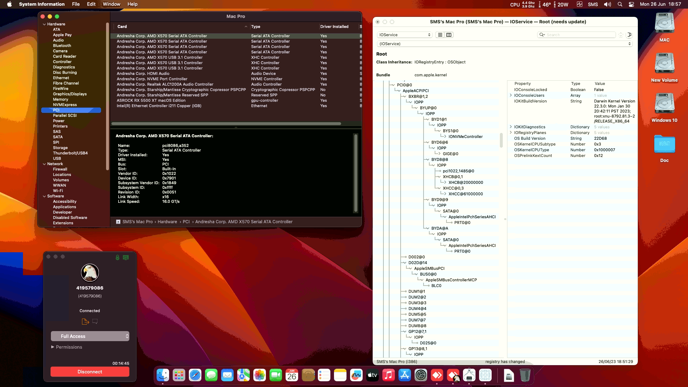Click Hardware in the breadcrumb path bar
688x387 pixels.
click(167, 222)
